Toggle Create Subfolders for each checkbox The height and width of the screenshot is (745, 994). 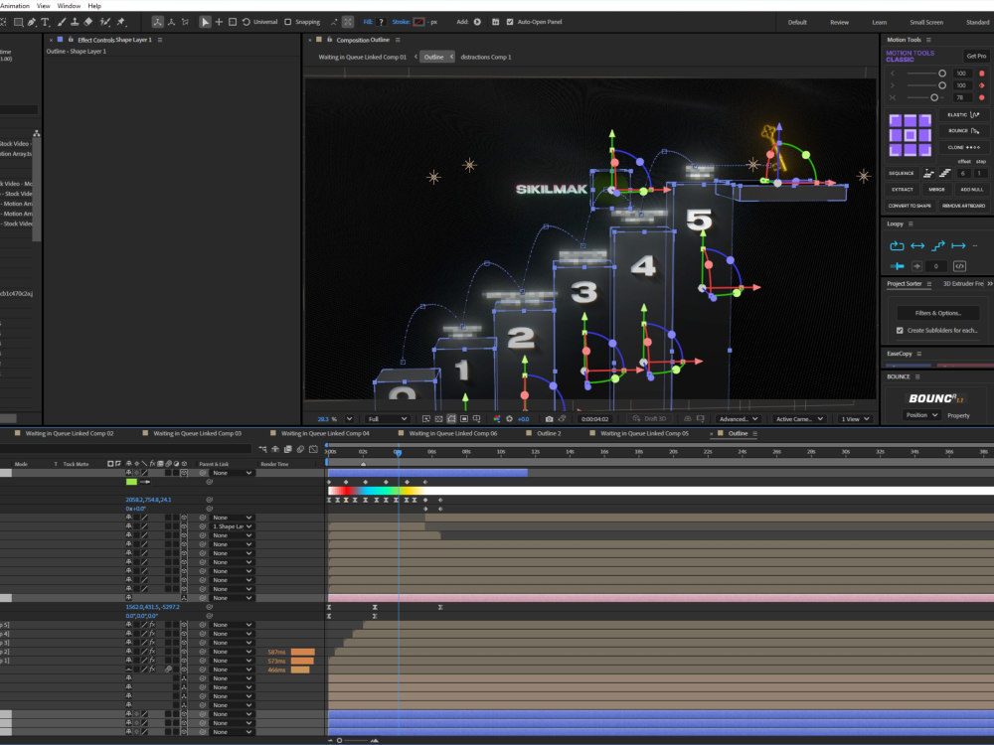tap(900, 331)
